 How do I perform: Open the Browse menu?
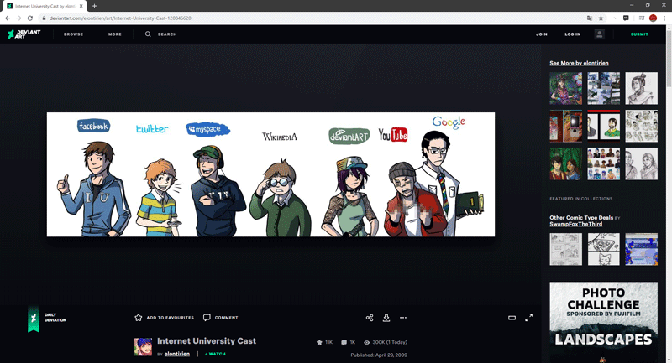[x=73, y=34]
